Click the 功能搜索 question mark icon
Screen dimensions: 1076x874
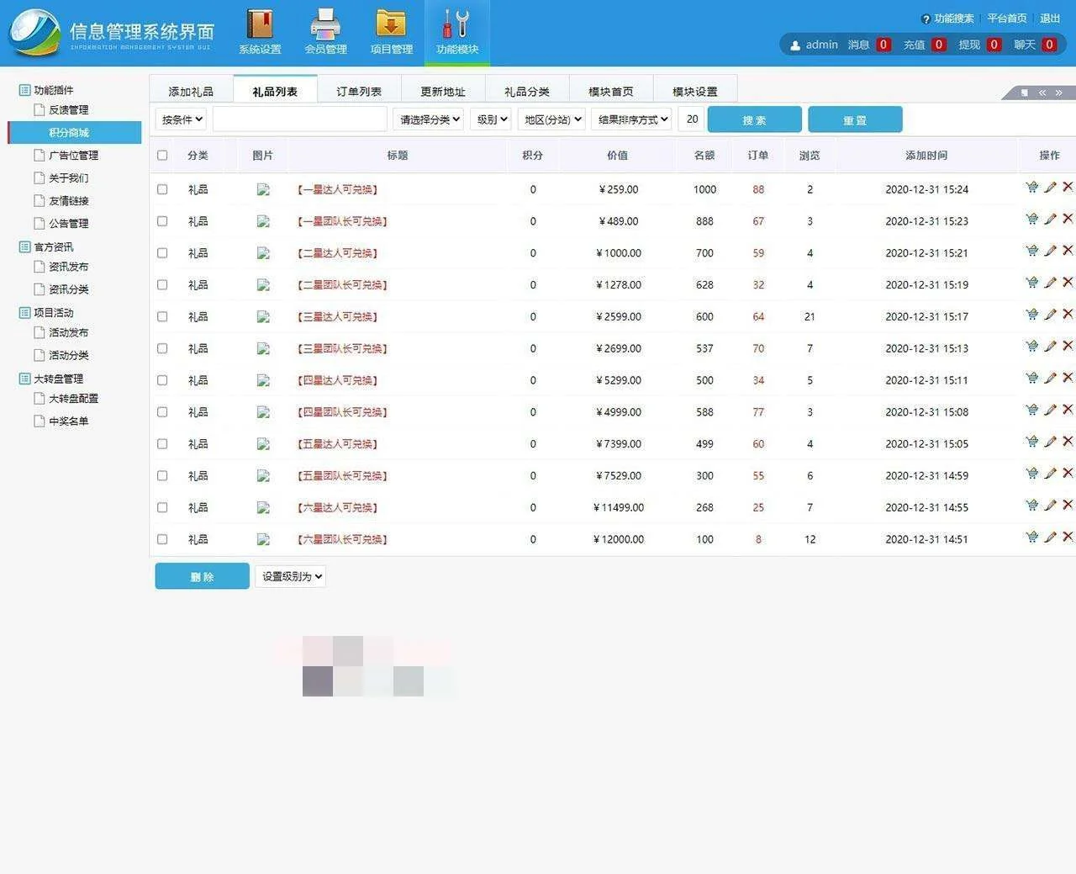point(926,19)
